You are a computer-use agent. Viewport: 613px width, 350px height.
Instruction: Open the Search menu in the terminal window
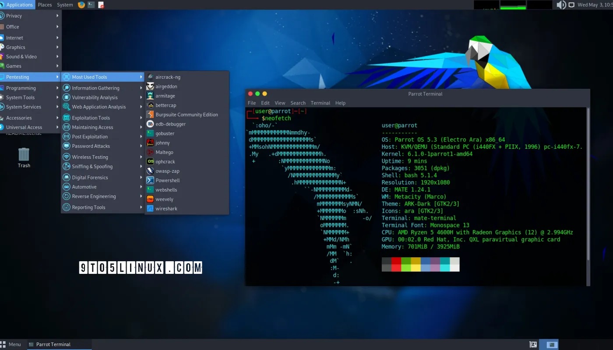(x=298, y=103)
